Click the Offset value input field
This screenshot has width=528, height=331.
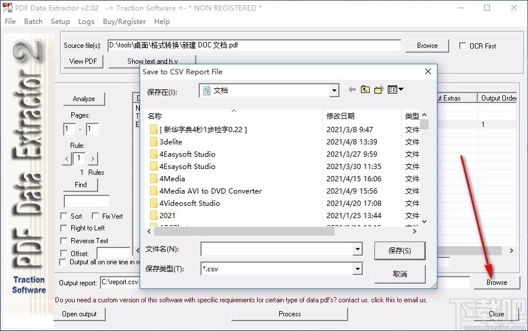[x=113, y=253]
